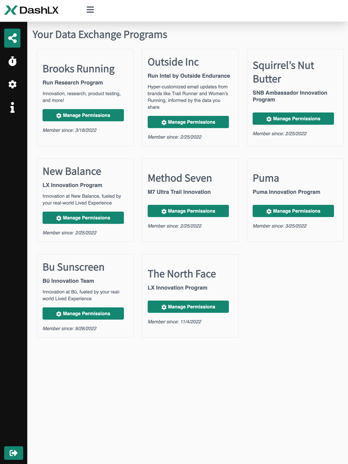Open the data exchange share icon
The image size is (348, 464).
point(13,38)
